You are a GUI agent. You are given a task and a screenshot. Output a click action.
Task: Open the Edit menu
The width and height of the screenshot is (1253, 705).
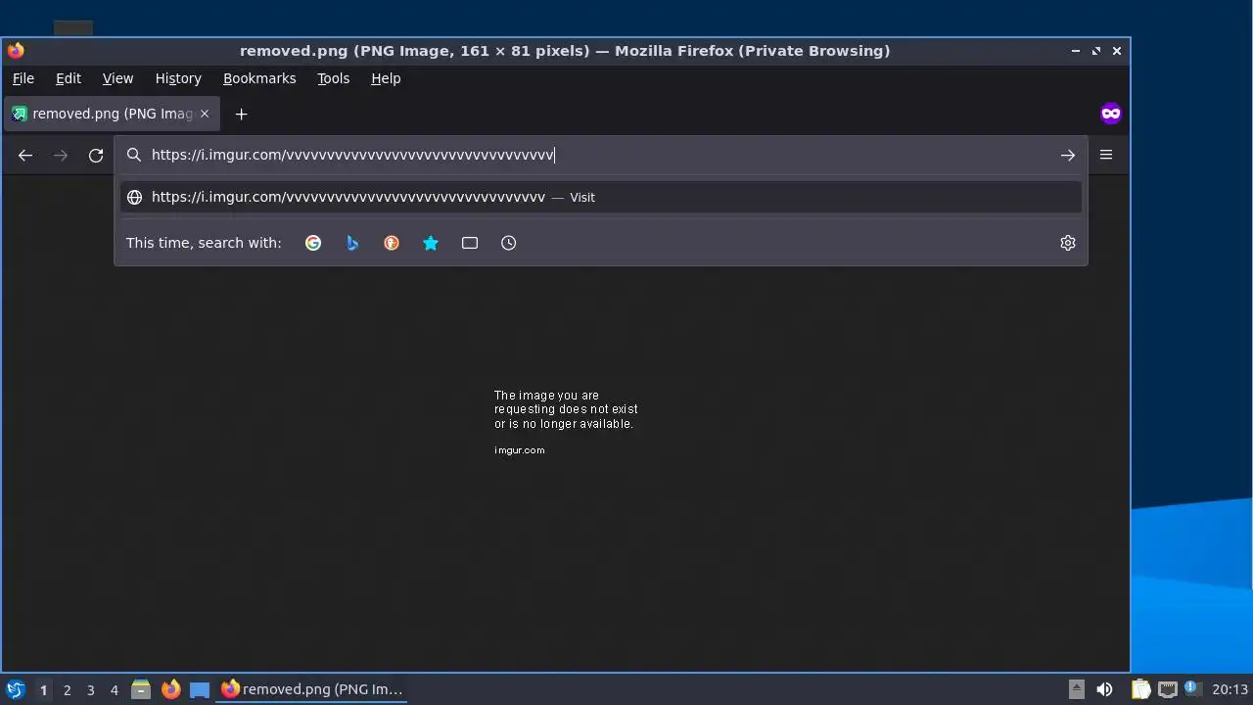point(69,78)
